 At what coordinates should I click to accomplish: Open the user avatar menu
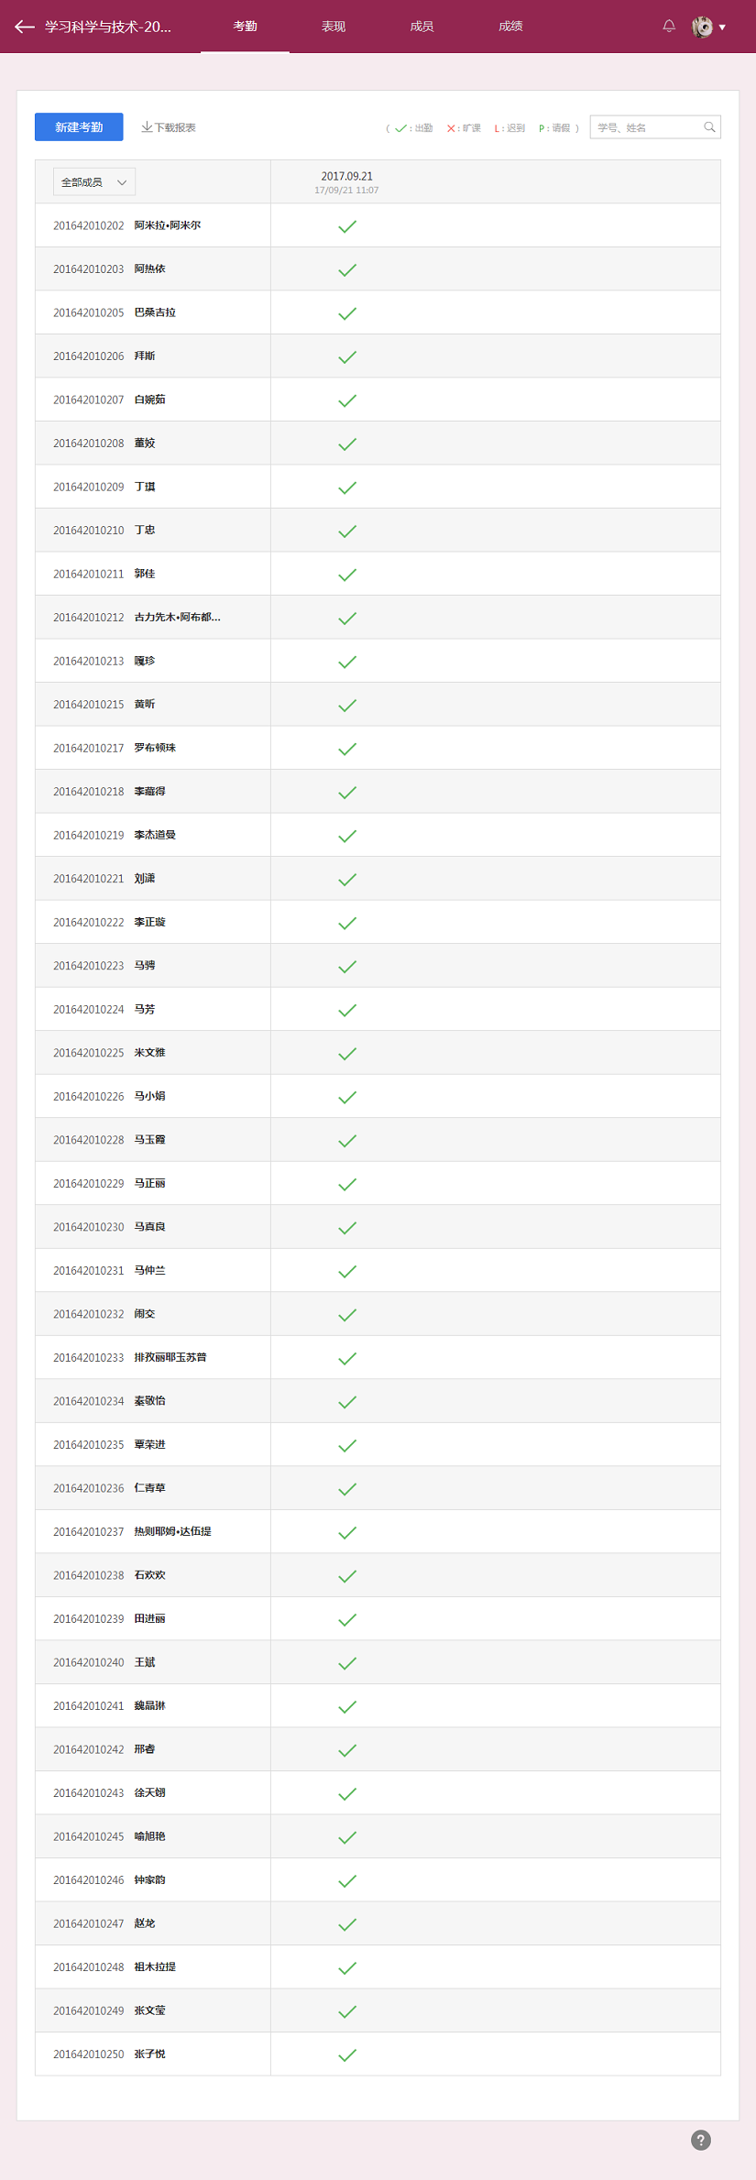[702, 27]
